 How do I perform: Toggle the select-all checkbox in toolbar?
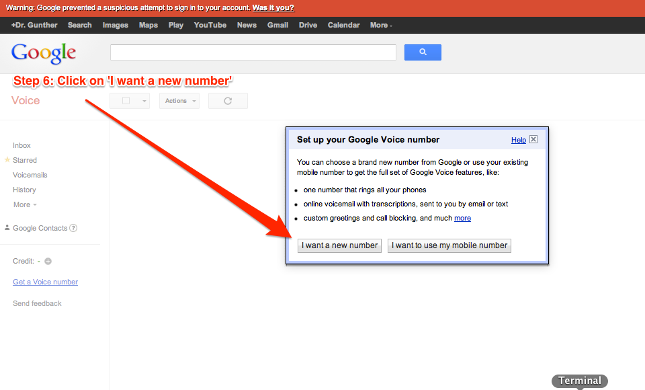[x=126, y=101]
